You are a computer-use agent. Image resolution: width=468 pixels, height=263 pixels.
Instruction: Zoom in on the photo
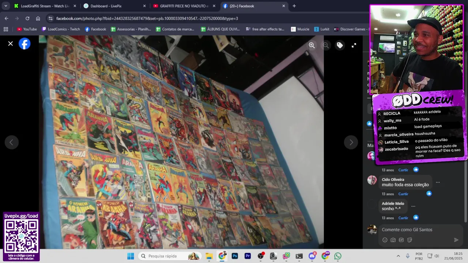coord(312,45)
